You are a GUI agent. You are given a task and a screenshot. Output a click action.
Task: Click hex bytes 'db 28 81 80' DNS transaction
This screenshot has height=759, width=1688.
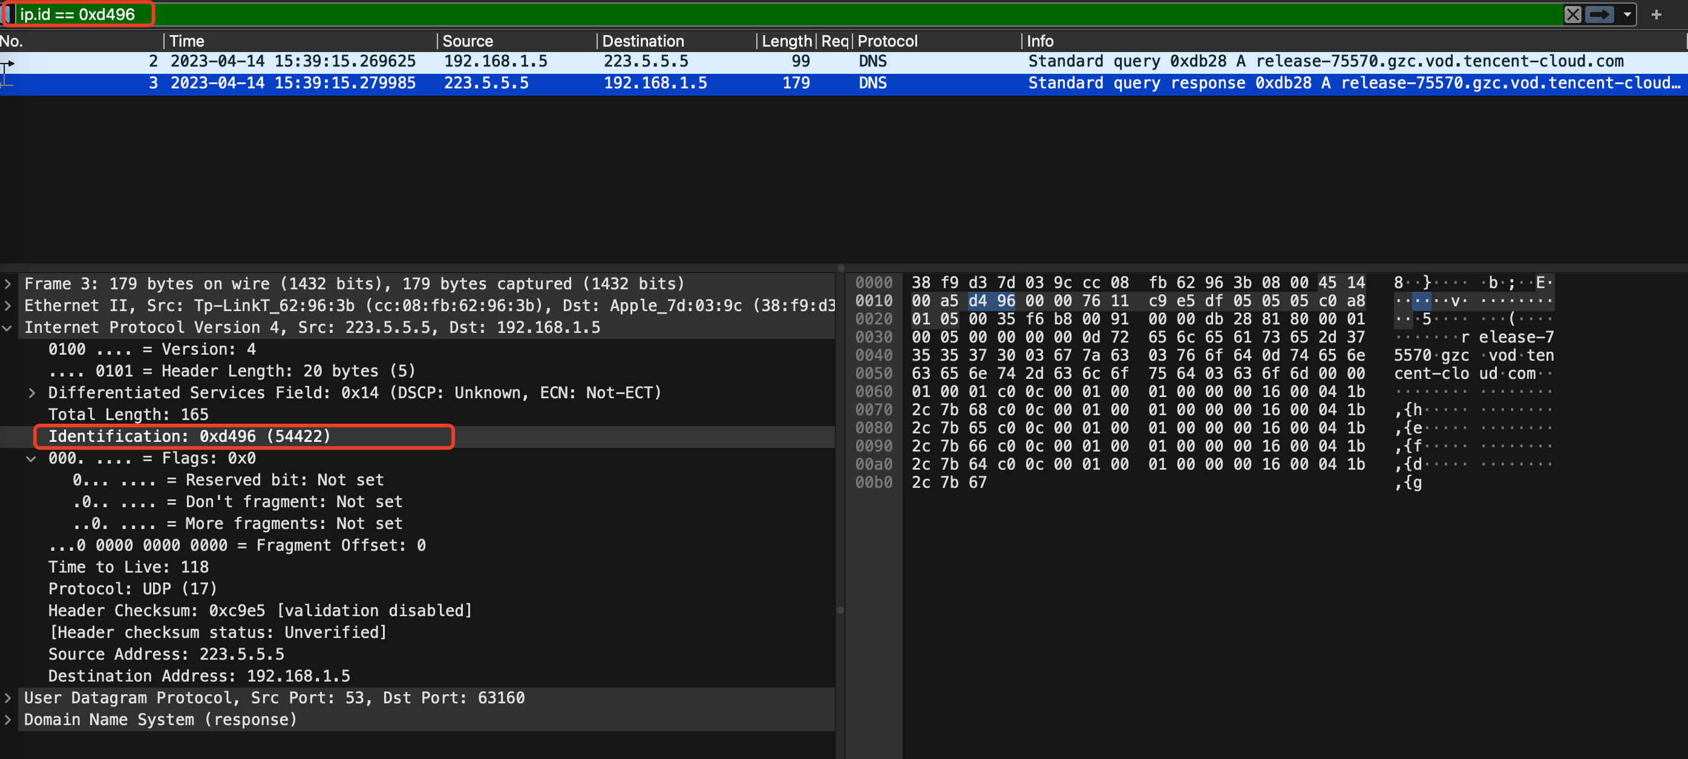click(x=1257, y=319)
